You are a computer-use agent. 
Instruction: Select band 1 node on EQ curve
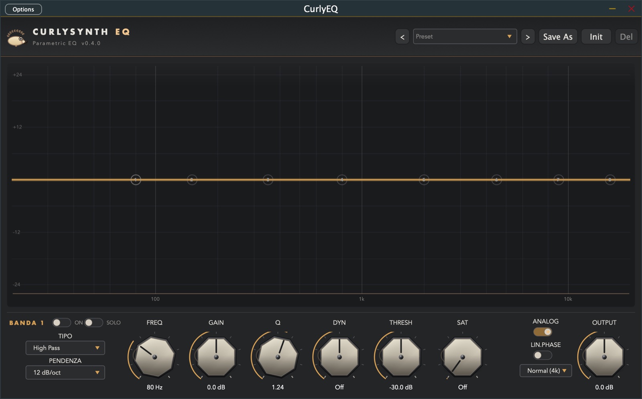(x=136, y=180)
